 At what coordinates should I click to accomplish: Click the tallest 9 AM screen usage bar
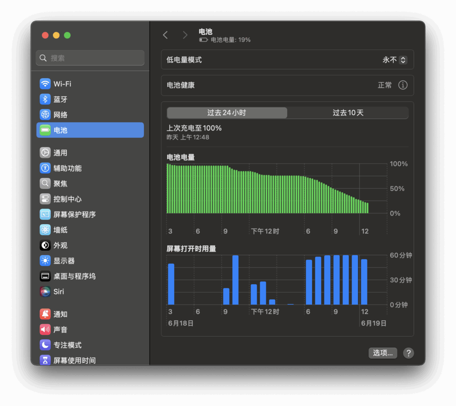236,280
